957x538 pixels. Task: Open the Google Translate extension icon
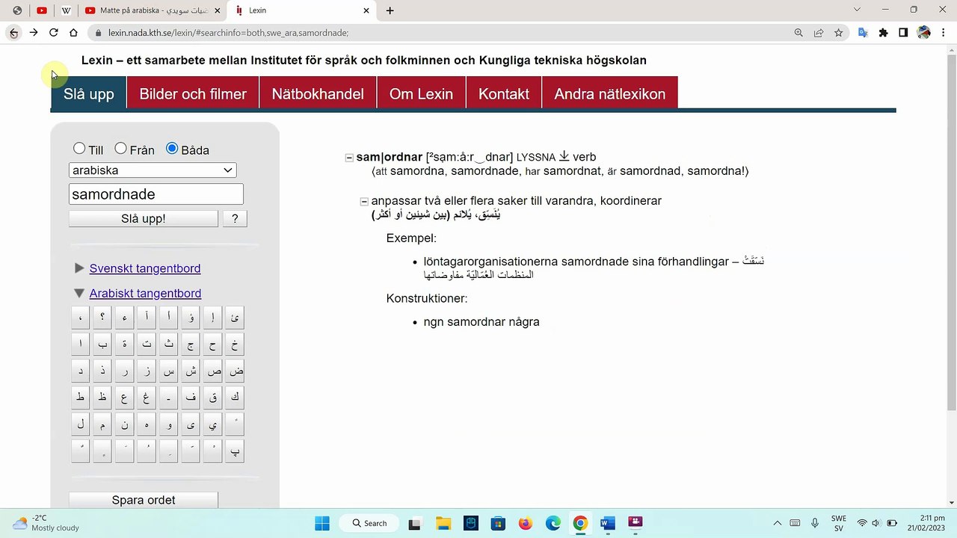pos(864,33)
